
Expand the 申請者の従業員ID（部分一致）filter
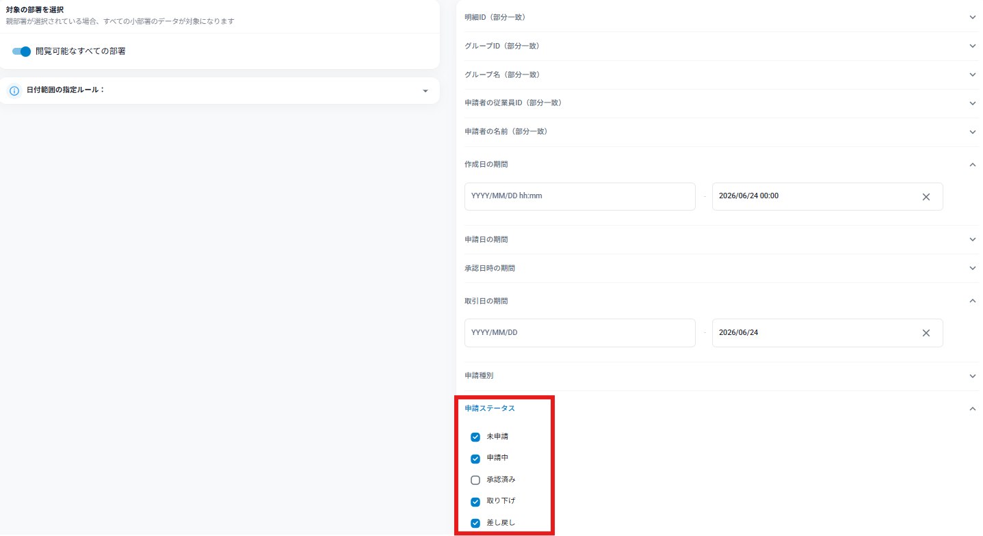(x=721, y=103)
